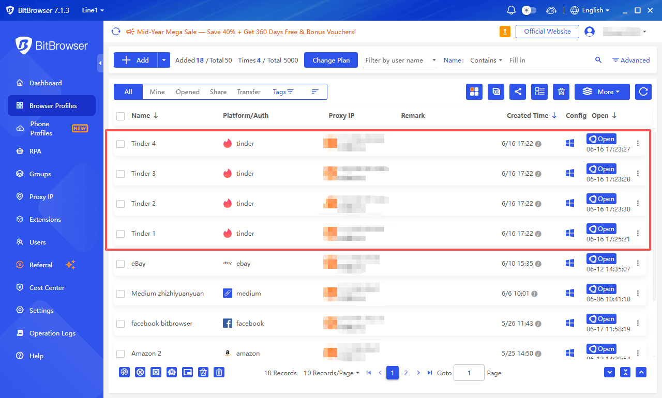Image resolution: width=662 pixels, height=398 pixels.
Task: Open Phone Profiles section
Action: click(52, 128)
